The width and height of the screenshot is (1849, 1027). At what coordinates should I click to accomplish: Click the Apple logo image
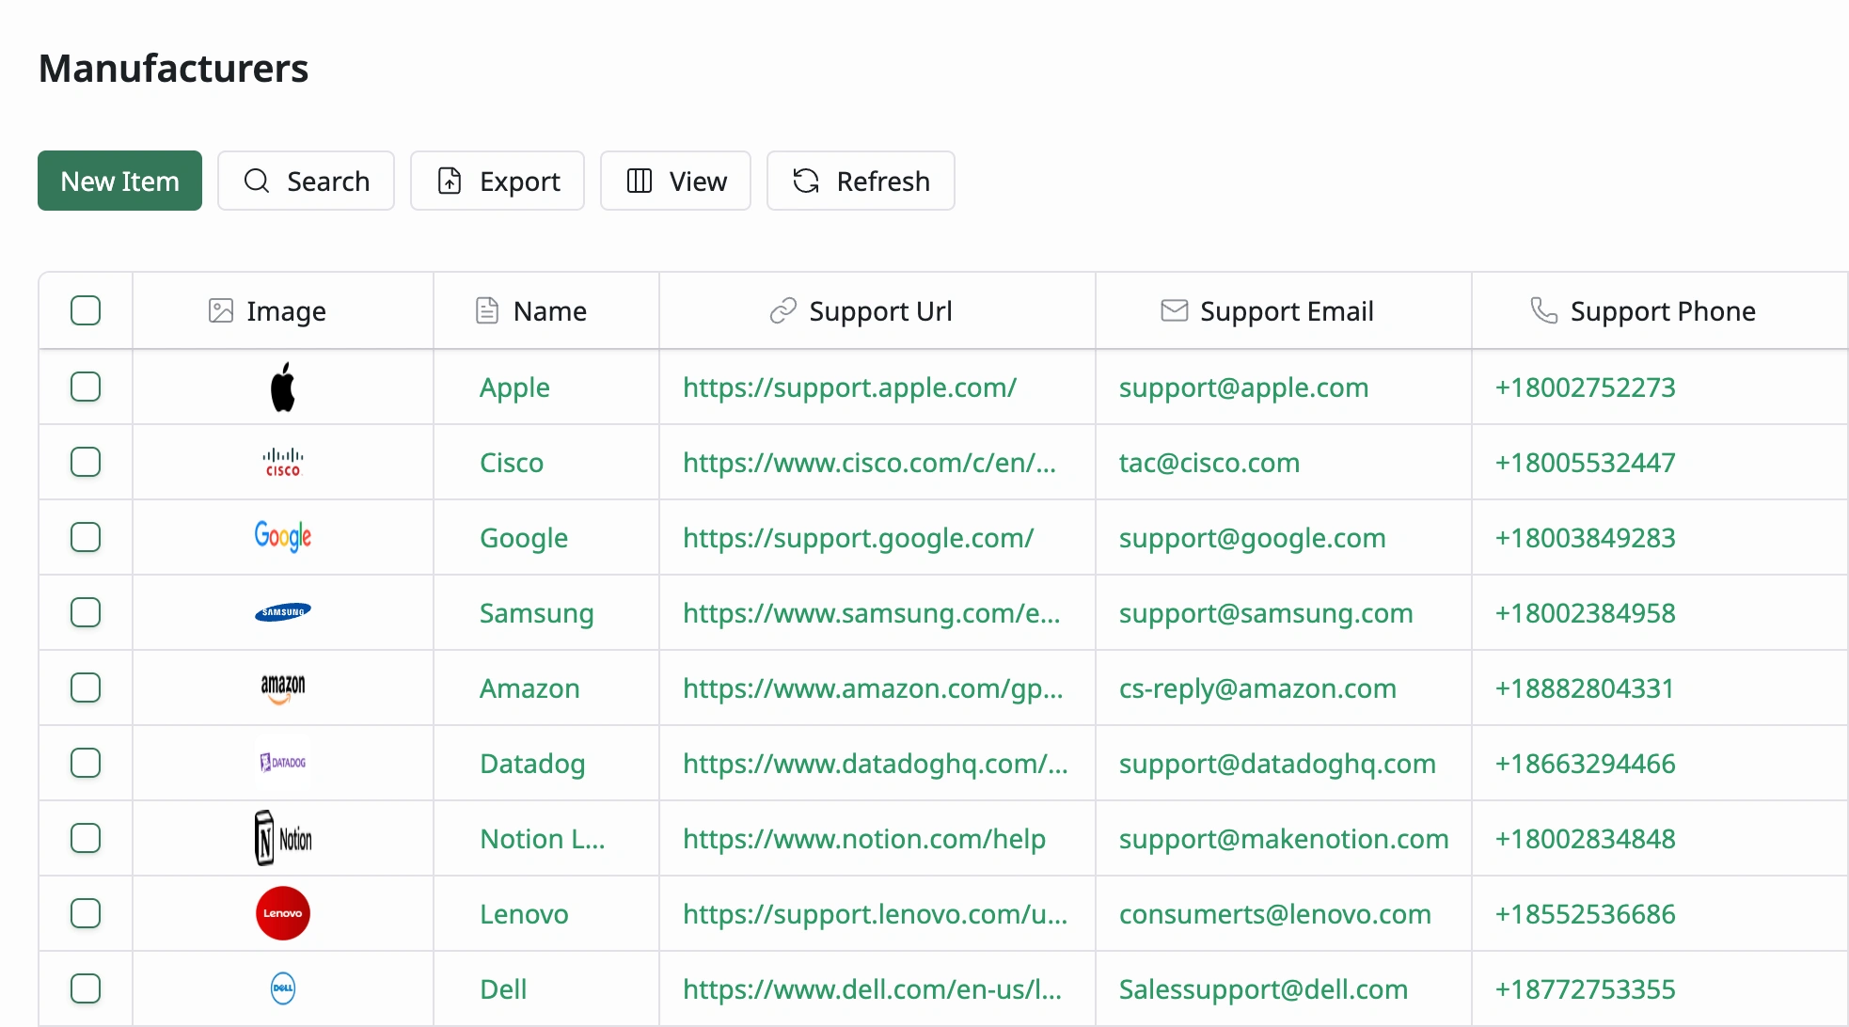pyautogui.click(x=283, y=387)
